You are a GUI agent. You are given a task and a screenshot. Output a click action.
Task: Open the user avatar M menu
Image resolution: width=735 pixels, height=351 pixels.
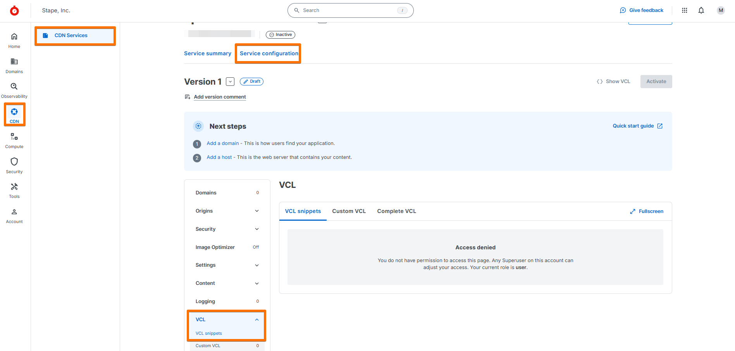(721, 10)
